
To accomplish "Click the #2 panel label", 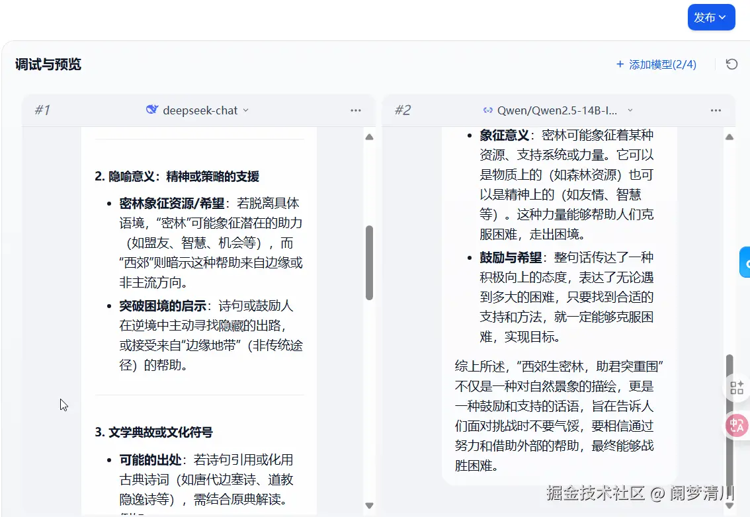I will (403, 110).
